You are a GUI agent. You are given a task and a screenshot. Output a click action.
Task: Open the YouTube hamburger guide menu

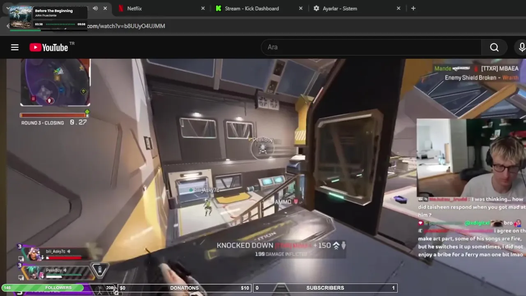click(x=15, y=47)
